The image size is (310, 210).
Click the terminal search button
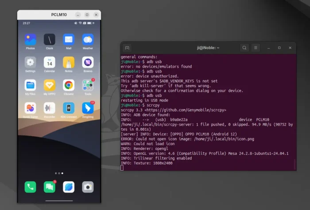click(x=244, y=48)
